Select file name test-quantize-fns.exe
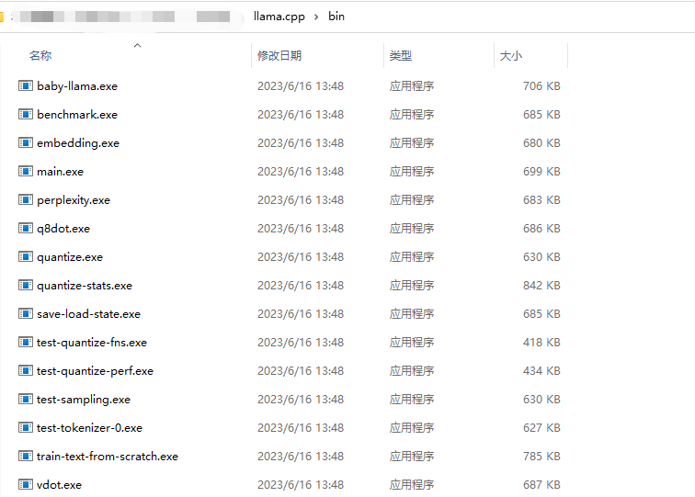The image size is (695, 497). pos(92,343)
